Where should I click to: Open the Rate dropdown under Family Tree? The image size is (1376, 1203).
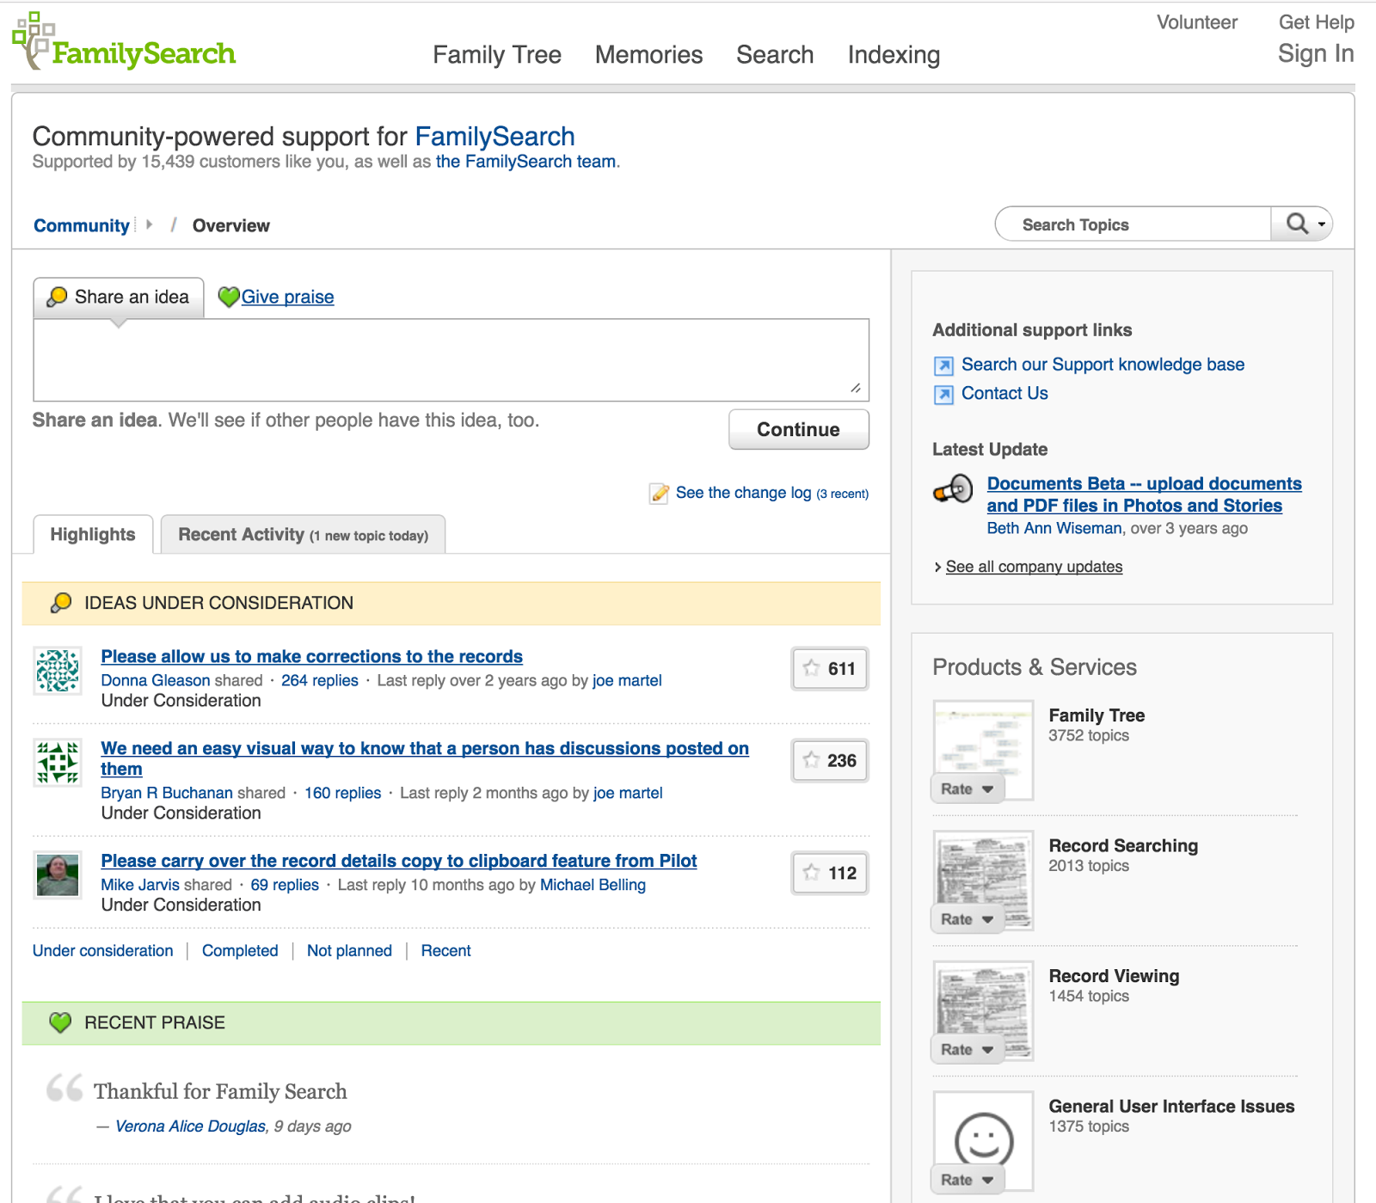click(967, 788)
